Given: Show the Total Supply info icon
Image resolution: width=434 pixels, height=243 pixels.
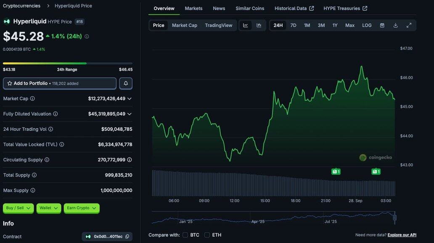Looking at the screenshot, I should click(x=34, y=175).
